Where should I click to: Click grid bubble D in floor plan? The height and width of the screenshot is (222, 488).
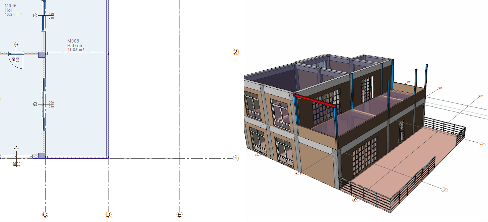[x=108, y=215]
